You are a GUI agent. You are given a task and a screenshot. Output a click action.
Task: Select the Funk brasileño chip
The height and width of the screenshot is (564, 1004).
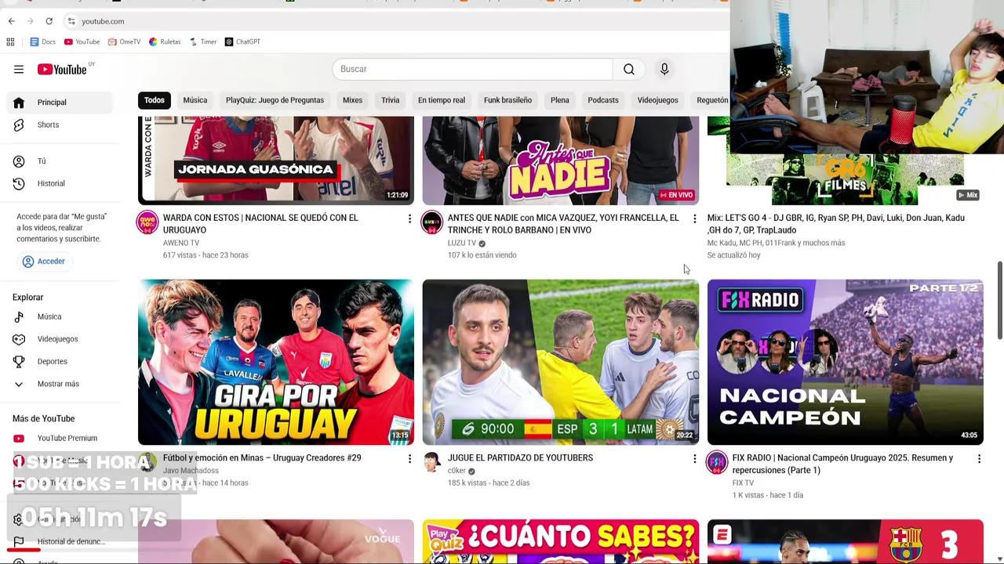pos(507,100)
